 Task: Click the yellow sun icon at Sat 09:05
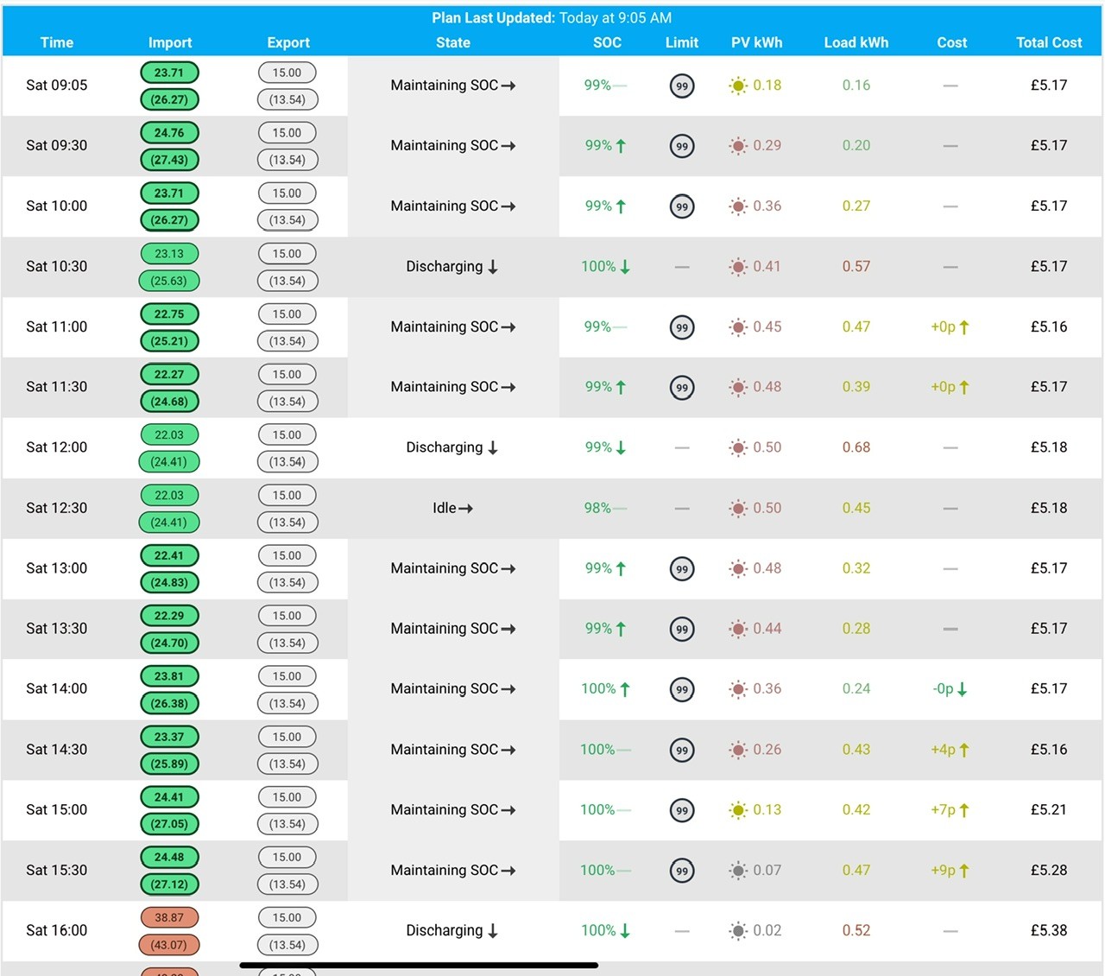click(738, 86)
